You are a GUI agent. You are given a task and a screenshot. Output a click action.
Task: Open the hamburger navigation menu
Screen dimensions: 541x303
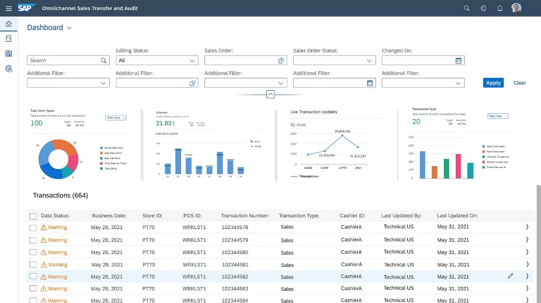[x=8, y=8]
